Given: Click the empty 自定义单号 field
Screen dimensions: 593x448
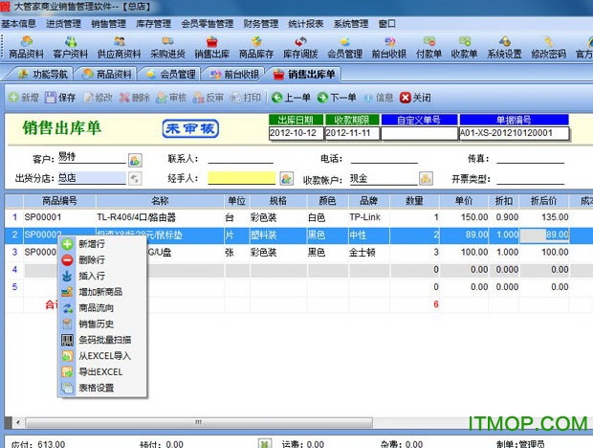Looking at the screenshot, I should pyautogui.click(x=420, y=133).
